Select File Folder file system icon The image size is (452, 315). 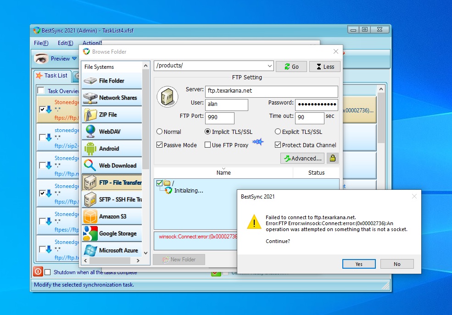point(90,81)
